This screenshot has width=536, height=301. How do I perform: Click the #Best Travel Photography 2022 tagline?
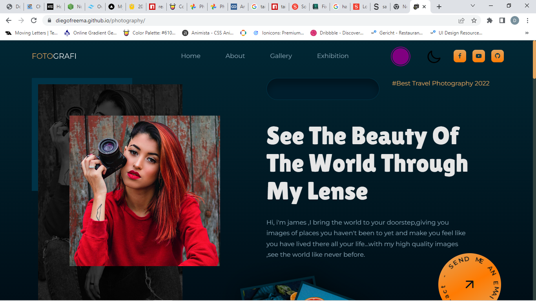(441, 83)
